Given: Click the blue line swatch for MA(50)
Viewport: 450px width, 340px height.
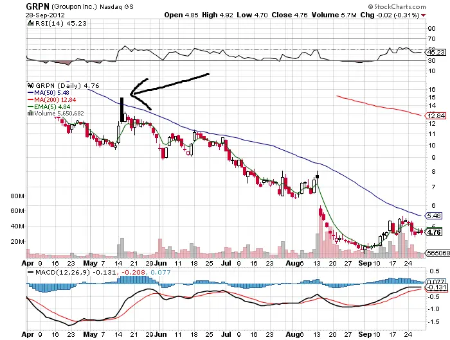Looking at the screenshot, I should [31, 93].
